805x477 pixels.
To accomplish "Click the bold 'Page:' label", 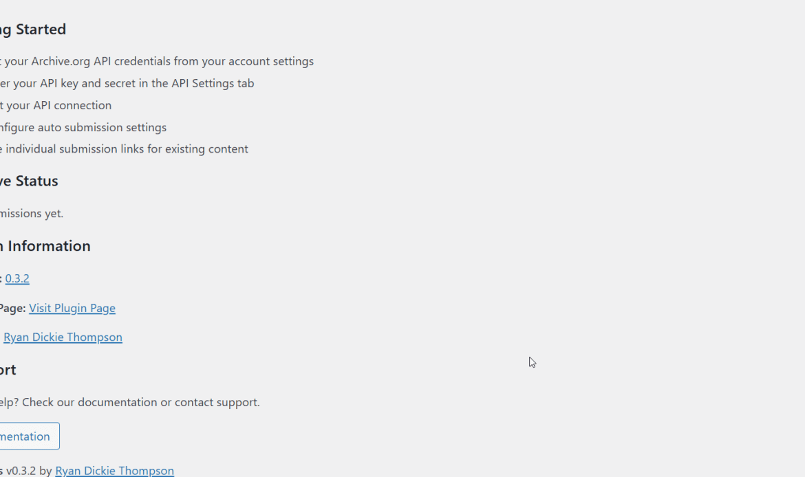I will coord(12,308).
